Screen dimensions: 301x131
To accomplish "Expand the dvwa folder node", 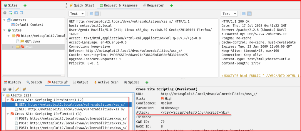I will click(13, 47).
